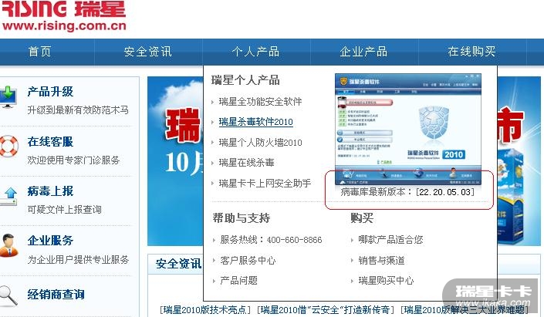Screen dimensions: 544x317
Task: Click the 经销商查询 magnifier icon
Action: pos(8,296)
